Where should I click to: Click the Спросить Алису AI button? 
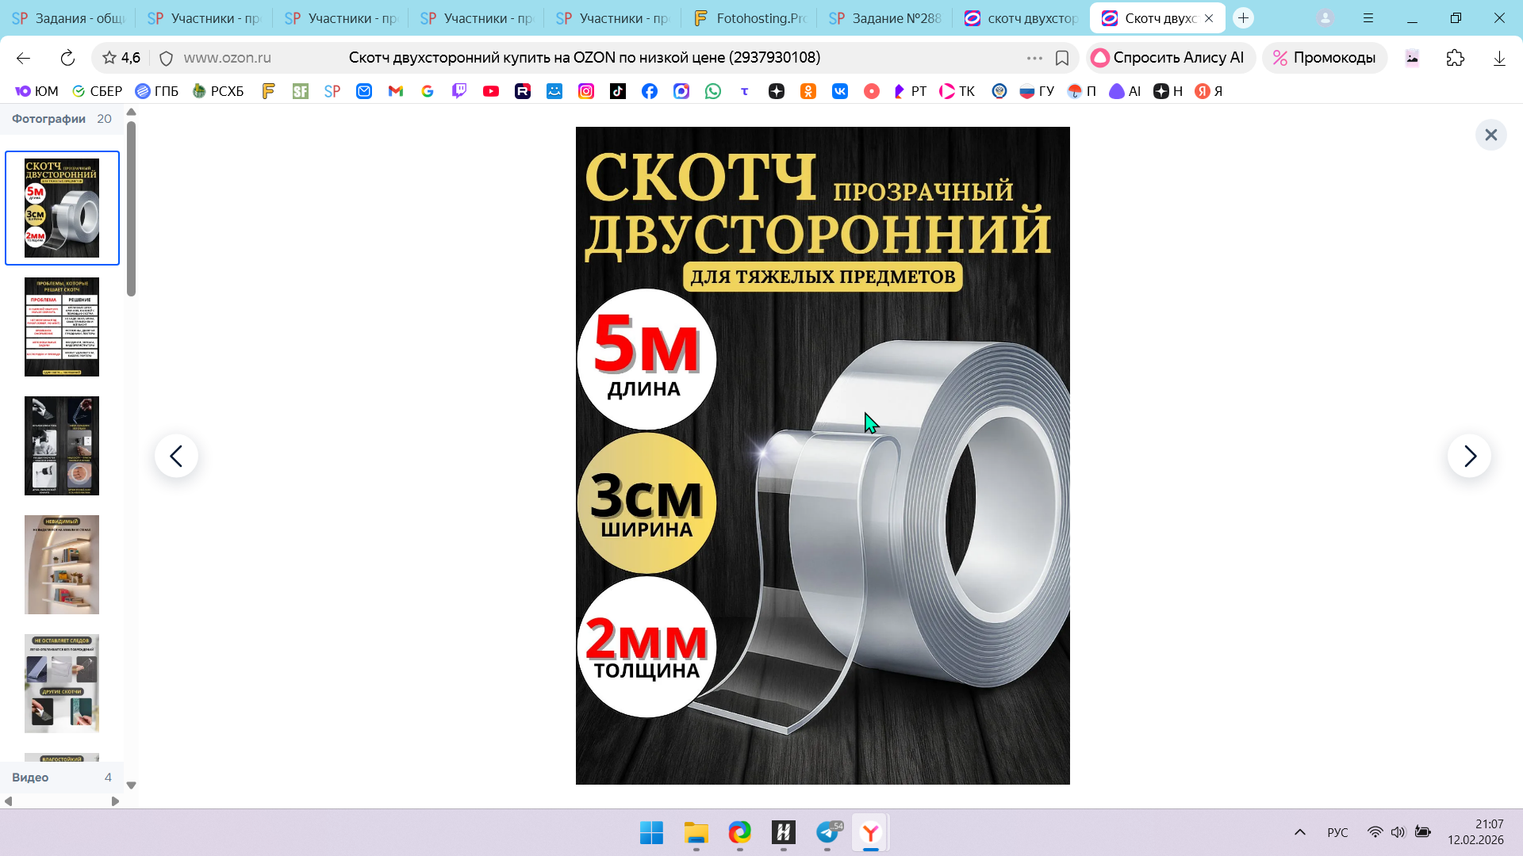click(x=1169, y=58)
